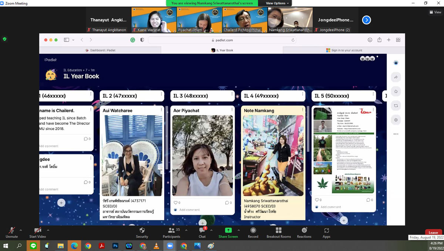Show next participants with blue arrow
Screen dimensions: 444x251
(x=366, y=20)
